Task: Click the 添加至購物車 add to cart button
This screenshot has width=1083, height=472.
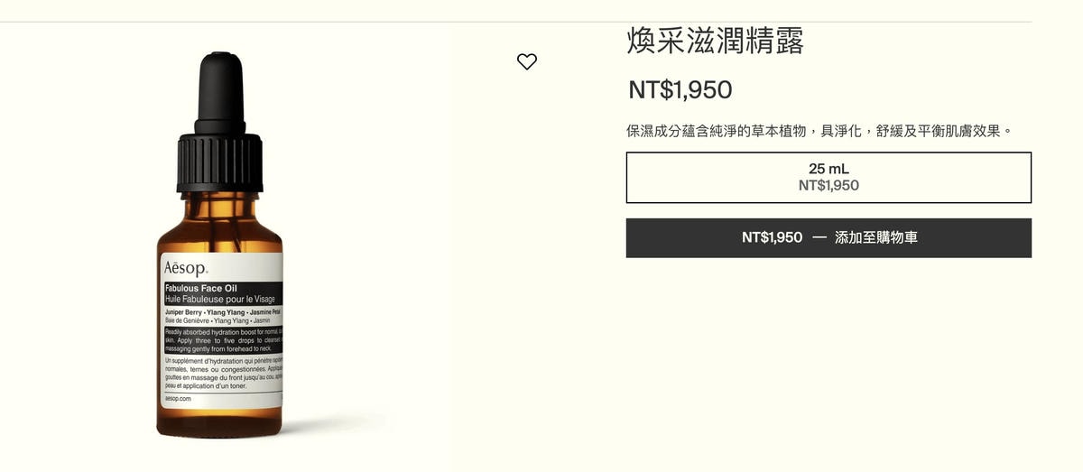Action: (828, 237)
